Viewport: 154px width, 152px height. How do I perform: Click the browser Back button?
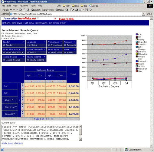click(x=5, y=10)
